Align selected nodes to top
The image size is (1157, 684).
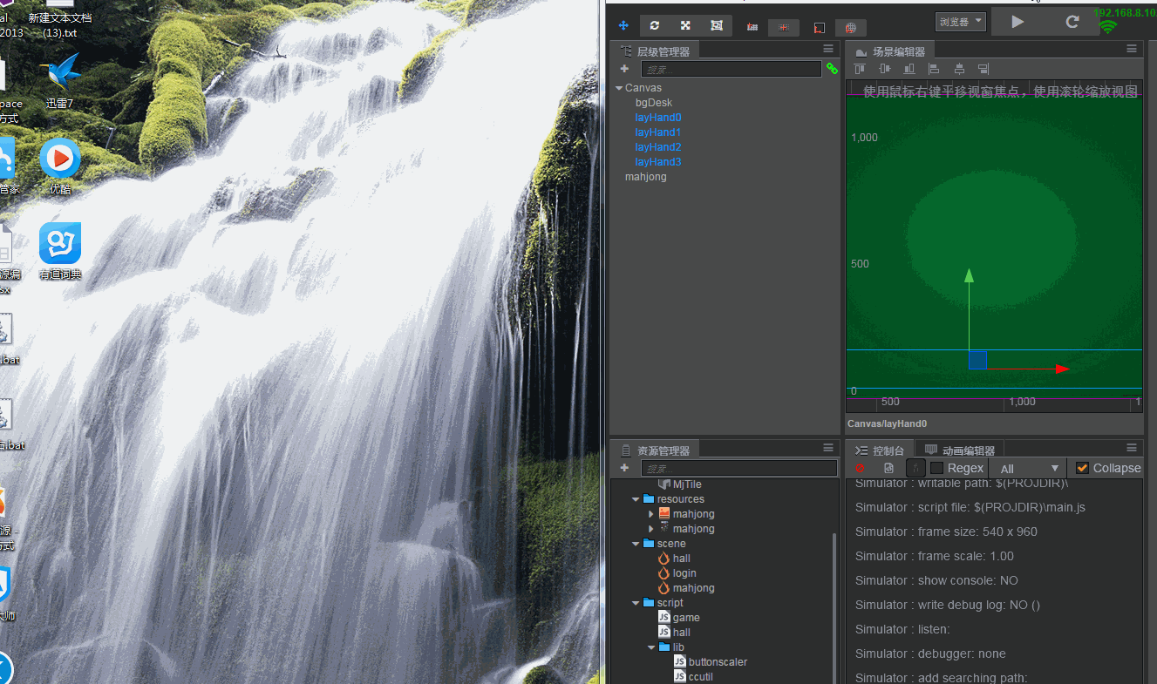860,69
